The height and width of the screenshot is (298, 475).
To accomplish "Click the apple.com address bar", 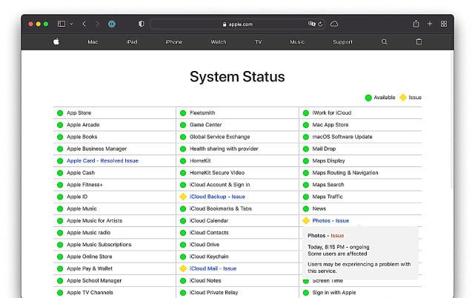I will point(237,24).
